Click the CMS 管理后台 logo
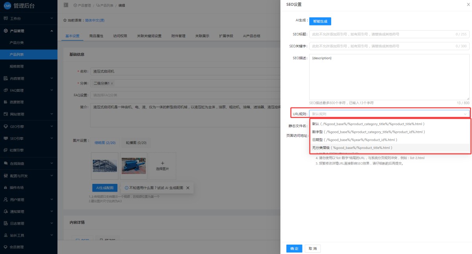The image size is (472, 254). click(23, 5)
